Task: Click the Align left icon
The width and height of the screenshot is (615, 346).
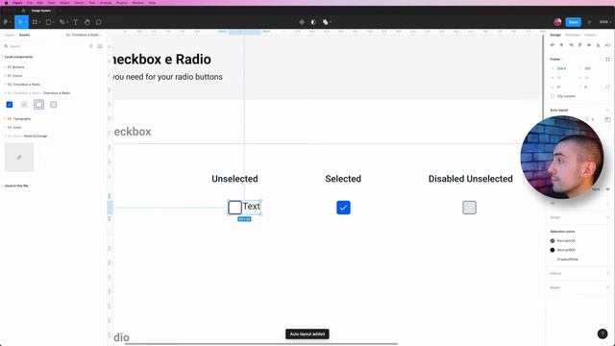Action: 553,45
